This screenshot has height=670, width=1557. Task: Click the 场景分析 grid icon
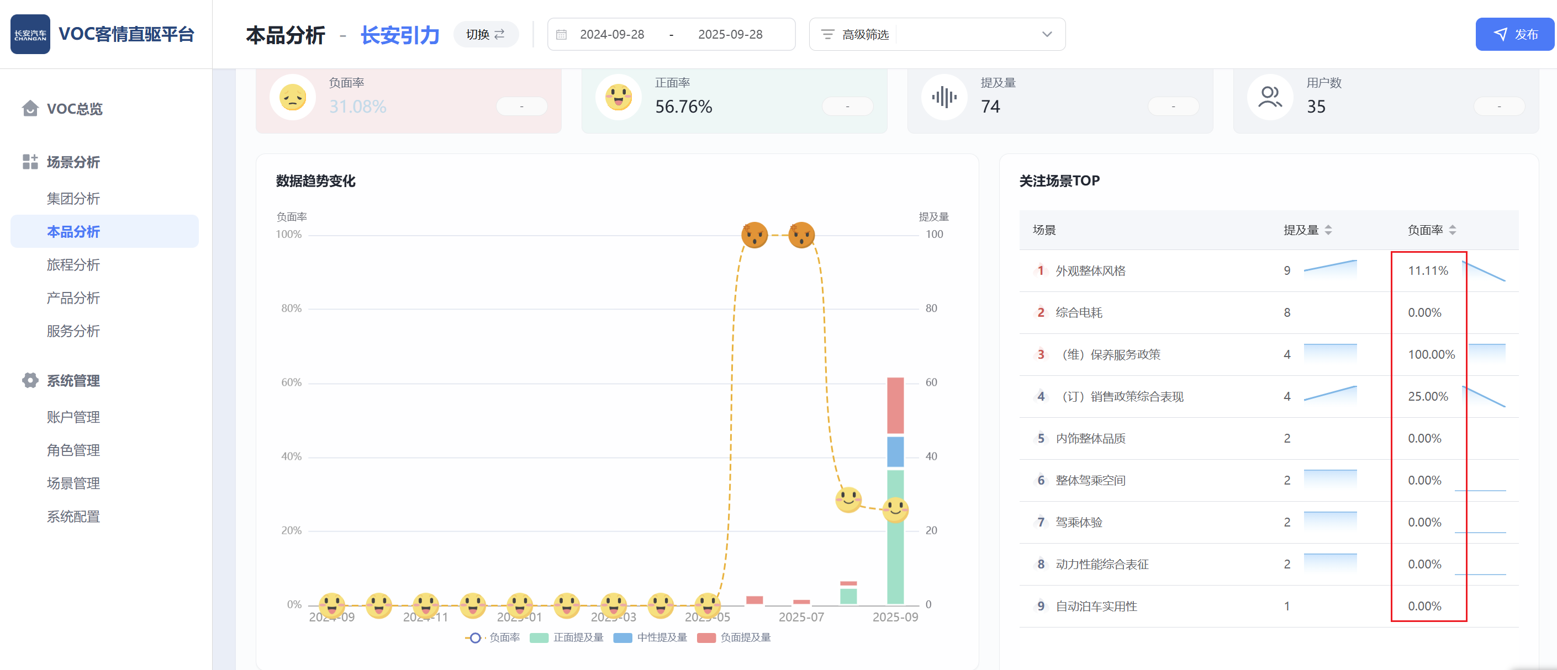point(30,162)
